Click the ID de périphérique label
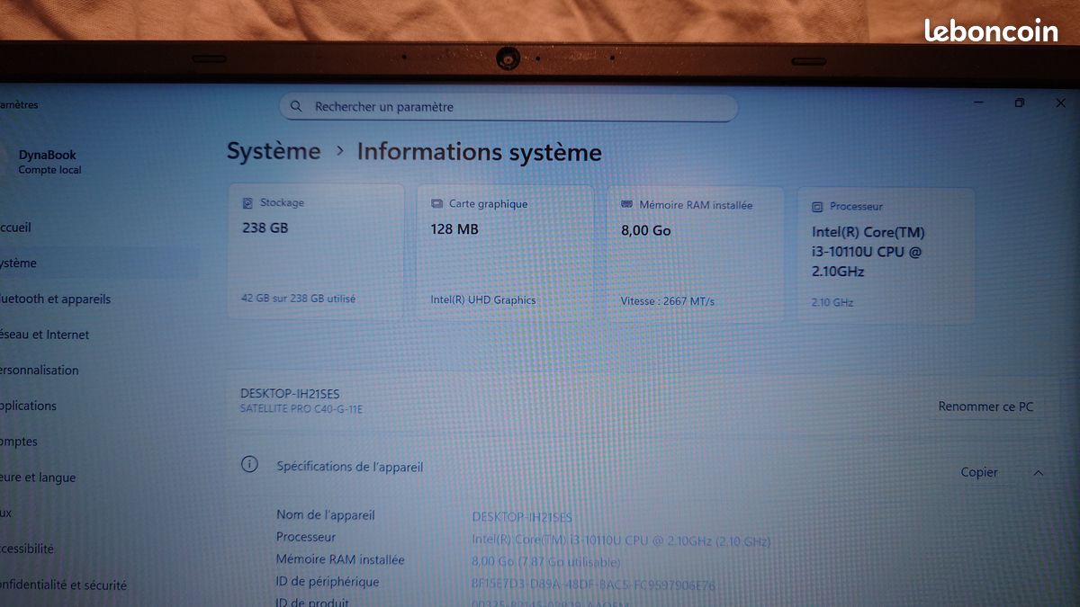The width and height of the screenshot is (1080, 607). pyautogui.click(x=328, y=582)
